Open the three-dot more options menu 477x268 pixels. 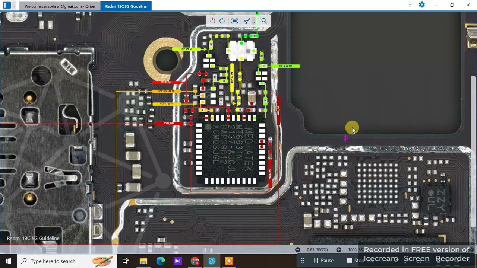[x=410, y=5]
